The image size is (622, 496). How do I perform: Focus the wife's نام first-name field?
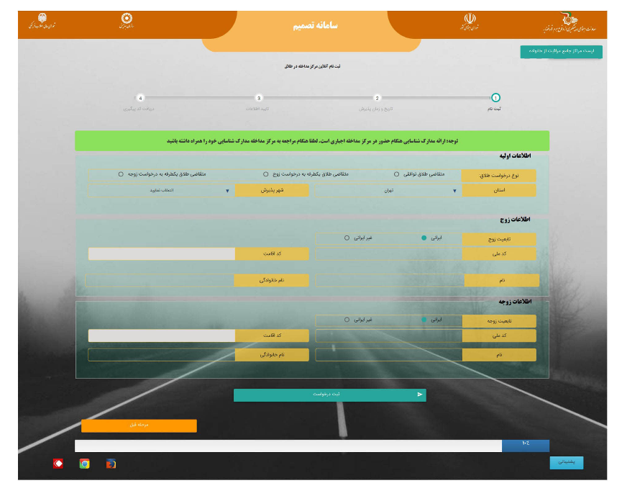click(x=388, y=355)
